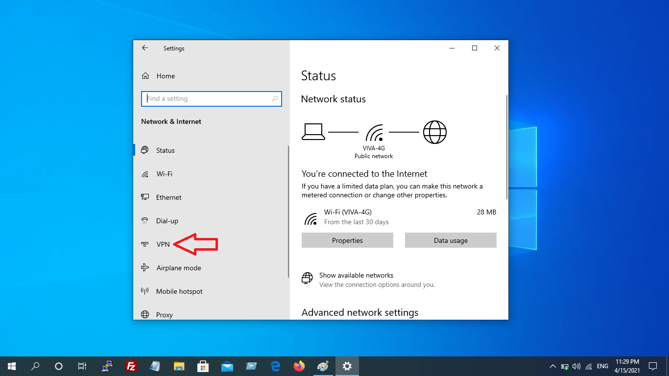Open FileZilla from the taskbar
The width and height of the screenshot is (669, 376).
click(x=131, y=366)
